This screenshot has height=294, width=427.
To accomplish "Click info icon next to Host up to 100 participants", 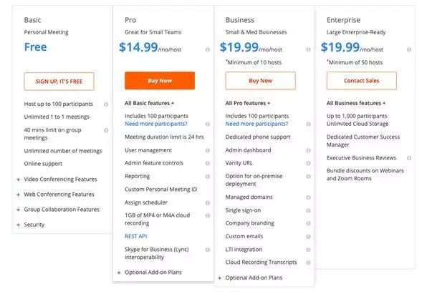I will pyautogui.click(x=106, y=104).
